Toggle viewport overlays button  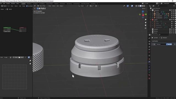pos(132,6)
